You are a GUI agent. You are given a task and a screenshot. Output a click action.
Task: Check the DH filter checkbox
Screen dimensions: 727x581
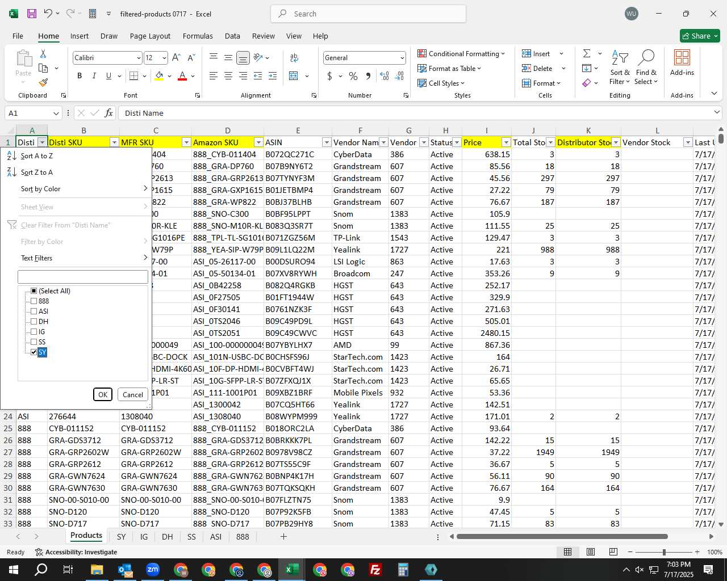click(34, 321)
